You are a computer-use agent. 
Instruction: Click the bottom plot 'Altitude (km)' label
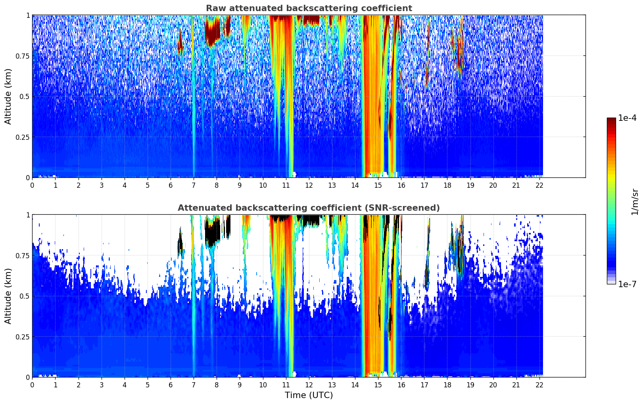[8, 296]
